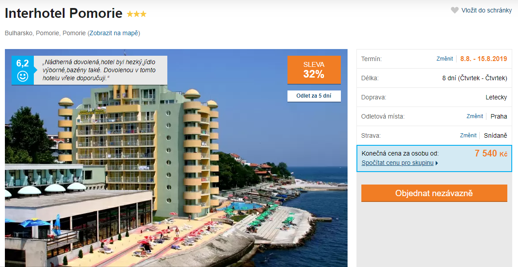Select the date 8.8. - 15.8.2019
The image size is (518, 267).
(x=483, y=59)
